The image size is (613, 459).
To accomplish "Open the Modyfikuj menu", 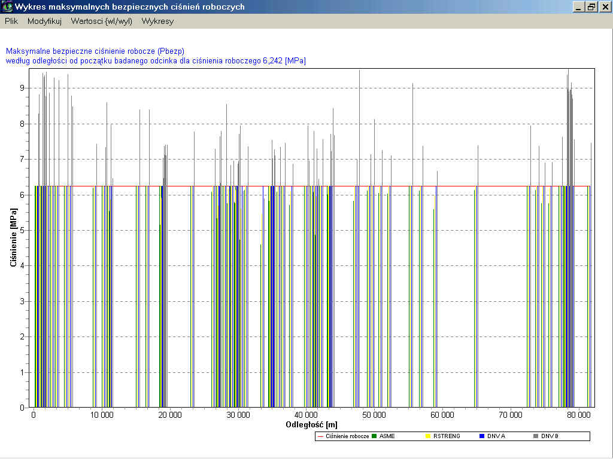I will coord(44,21).
